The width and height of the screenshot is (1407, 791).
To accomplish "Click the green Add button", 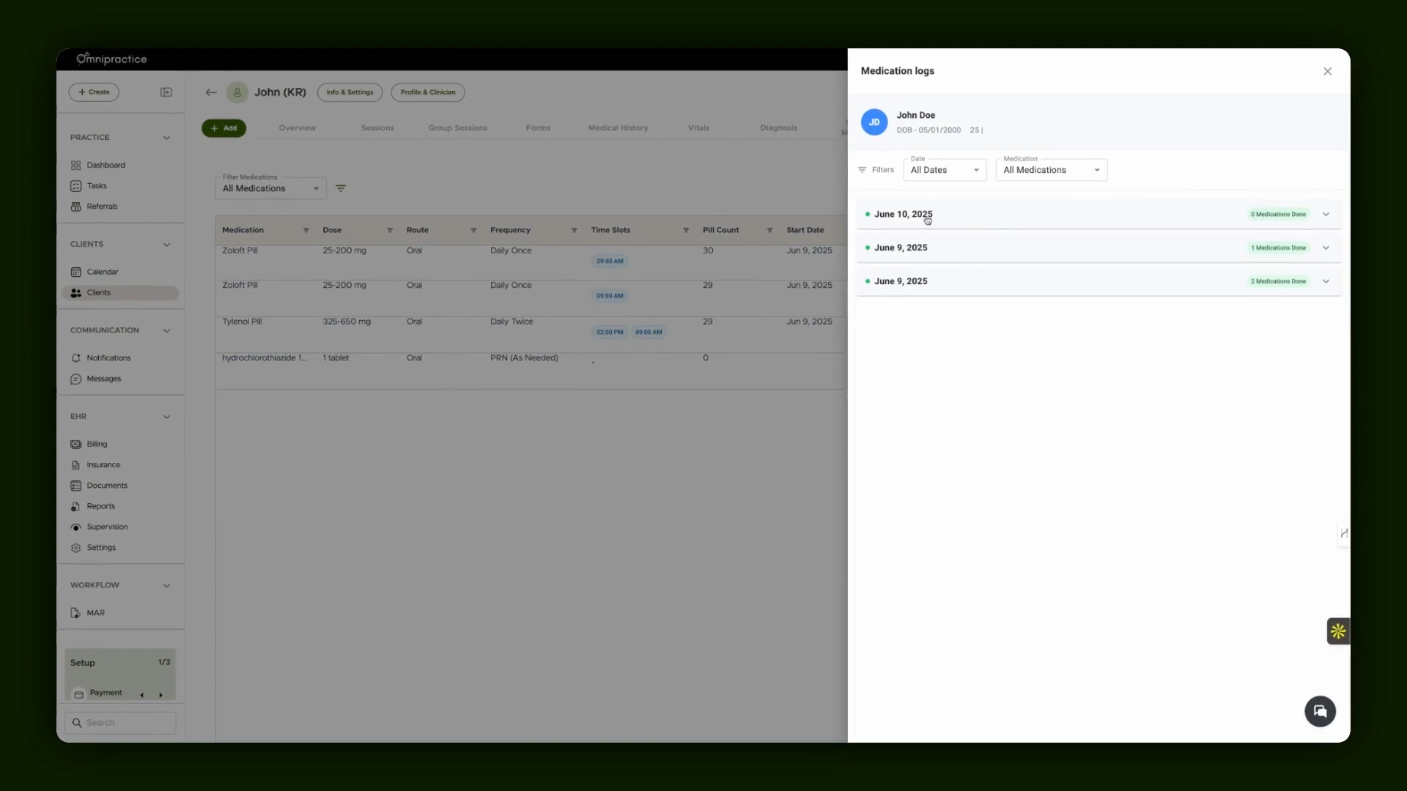I will point(224,128).
